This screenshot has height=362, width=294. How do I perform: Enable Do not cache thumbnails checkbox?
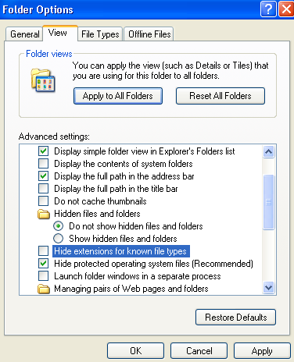43,201
